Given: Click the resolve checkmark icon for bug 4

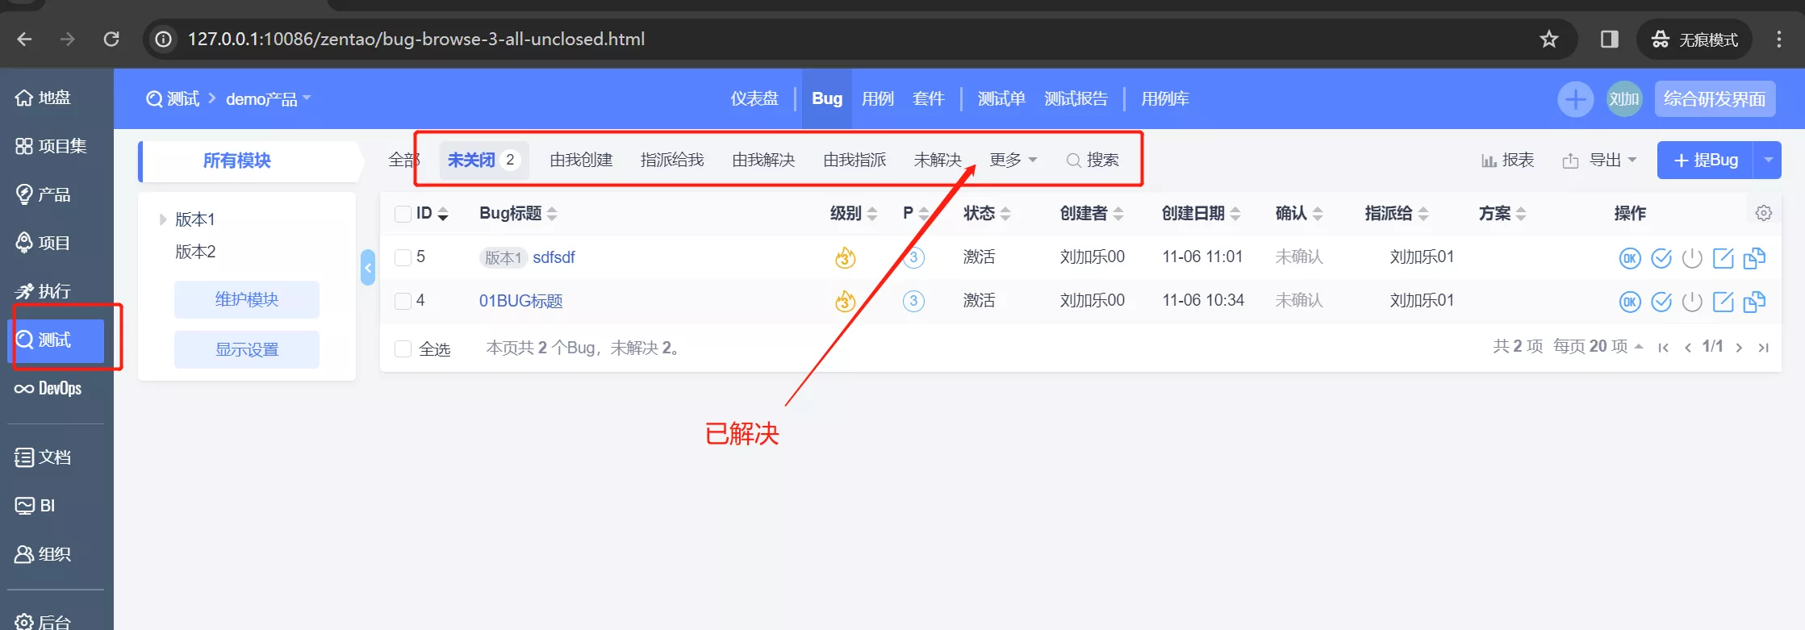Looking at the screenshot, I should click(1661, 302).
